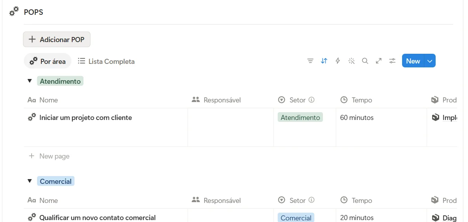Click info icon next to Atendimento Setor header
The width and height of the screenshot is (468, 222).
point(312,100)
